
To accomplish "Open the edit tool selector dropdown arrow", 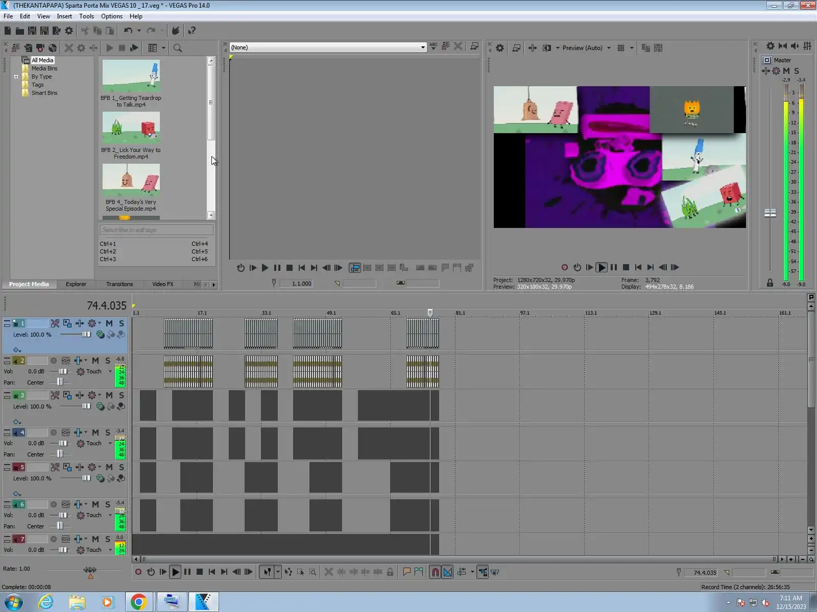I will [278, 572].
